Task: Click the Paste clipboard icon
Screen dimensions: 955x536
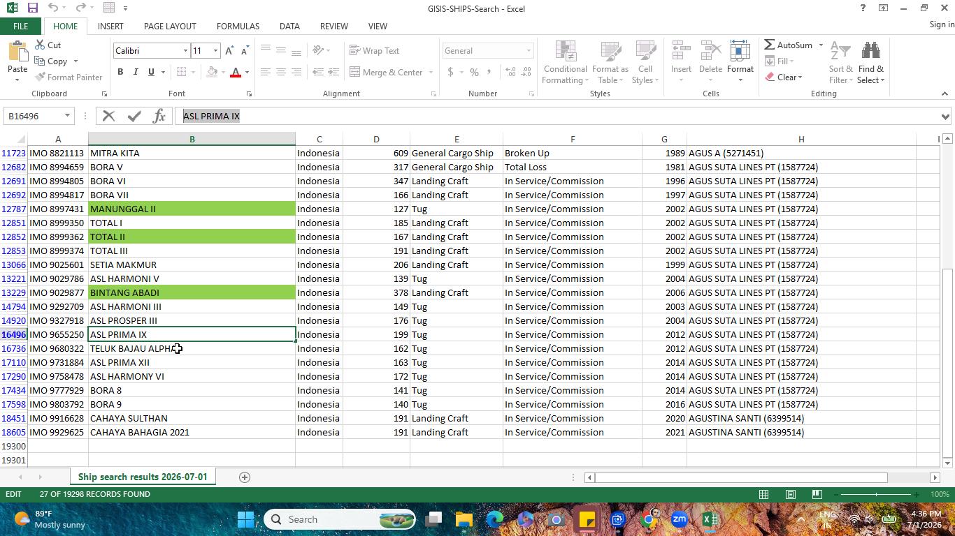Action: click(x=17, y=53)
